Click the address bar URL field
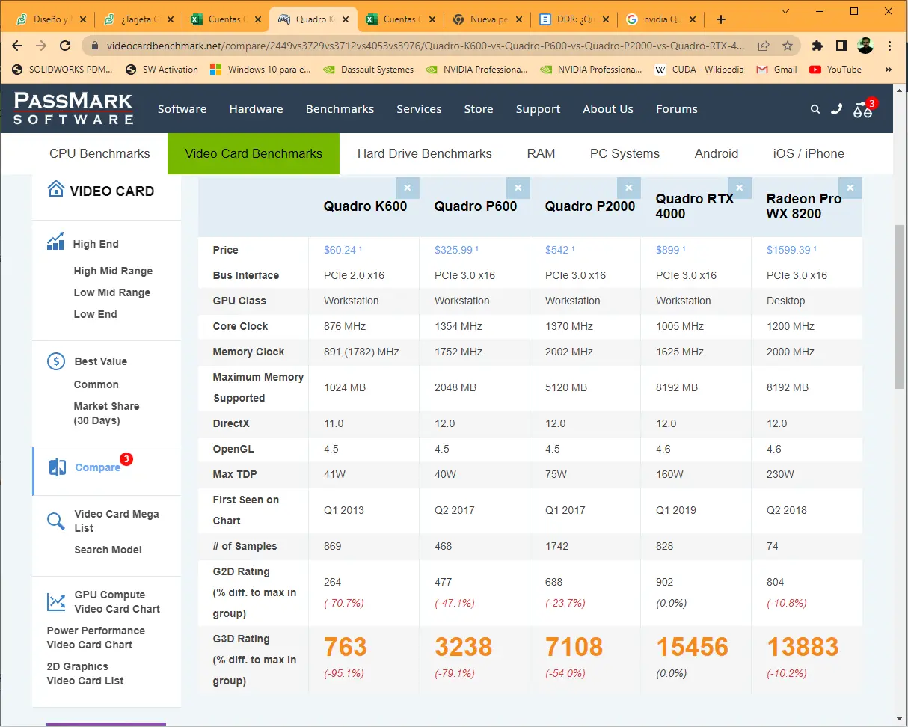908x727 pixels. tap(419, 46)
